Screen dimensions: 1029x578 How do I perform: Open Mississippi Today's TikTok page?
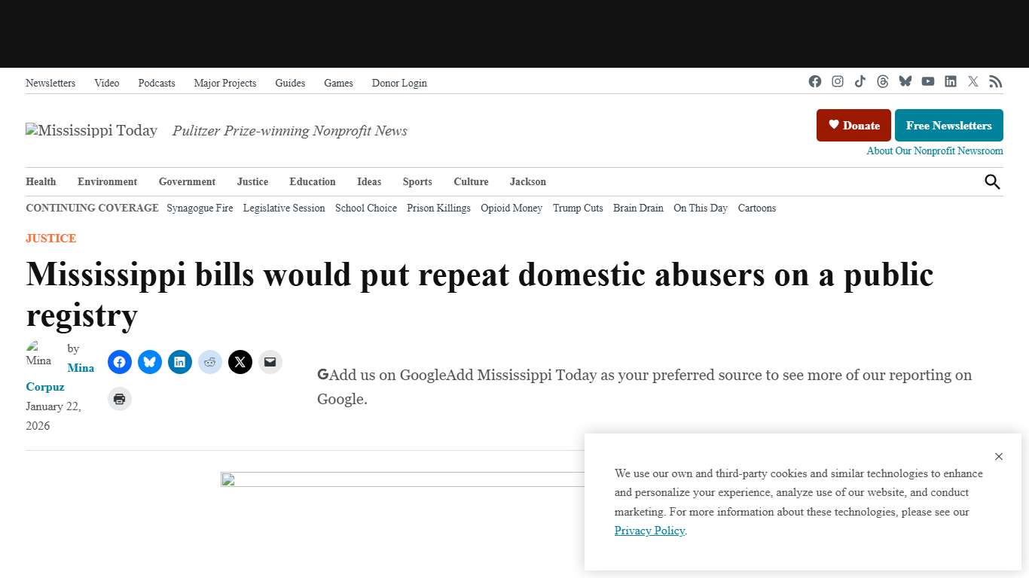860,81
